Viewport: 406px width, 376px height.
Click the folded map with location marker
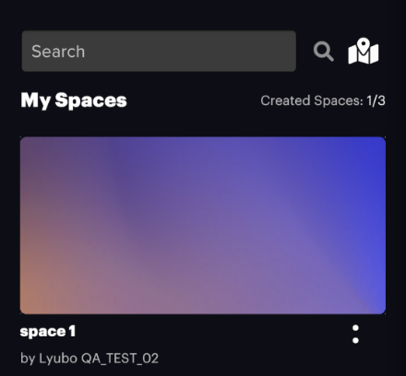pyautogui.click(x=364, y=51)
